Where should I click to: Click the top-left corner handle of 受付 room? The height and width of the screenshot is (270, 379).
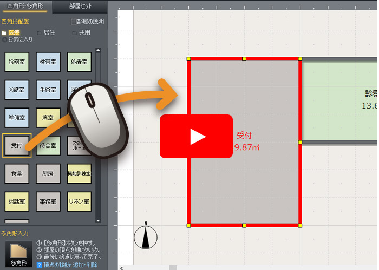point(189,59)
